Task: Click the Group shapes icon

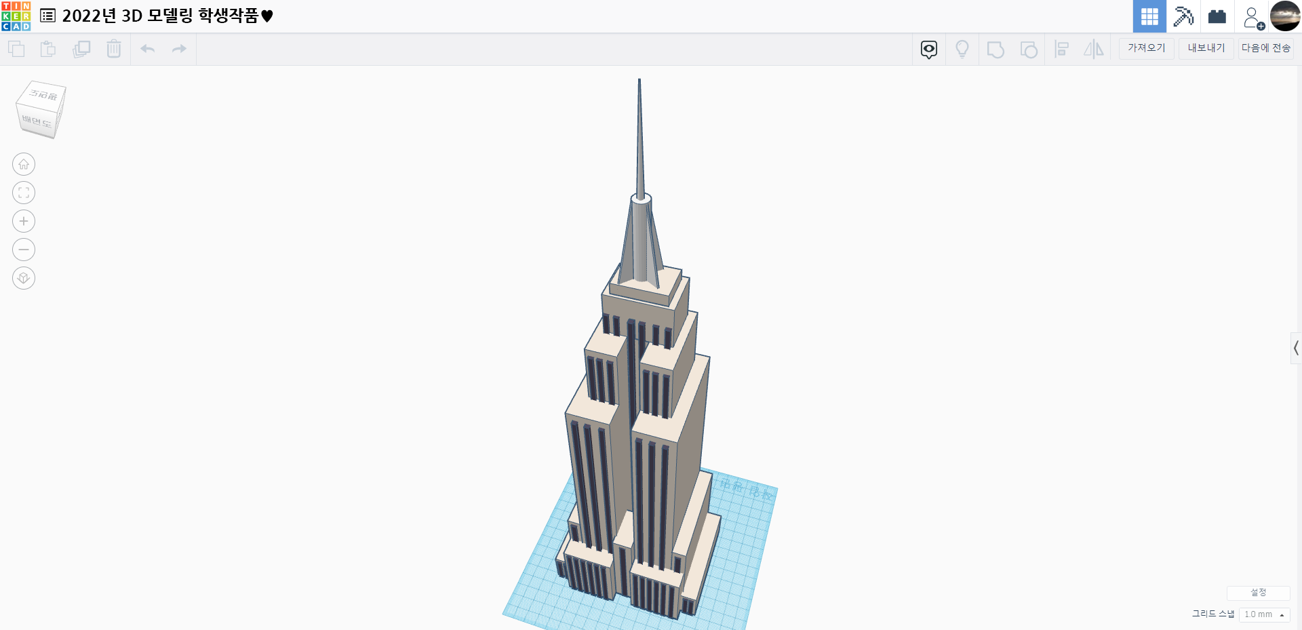Action: 995,50
